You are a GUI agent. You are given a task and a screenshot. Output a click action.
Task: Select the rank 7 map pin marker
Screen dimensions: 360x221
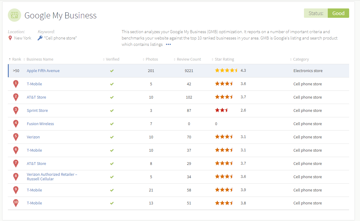click(x=16, y=164)
